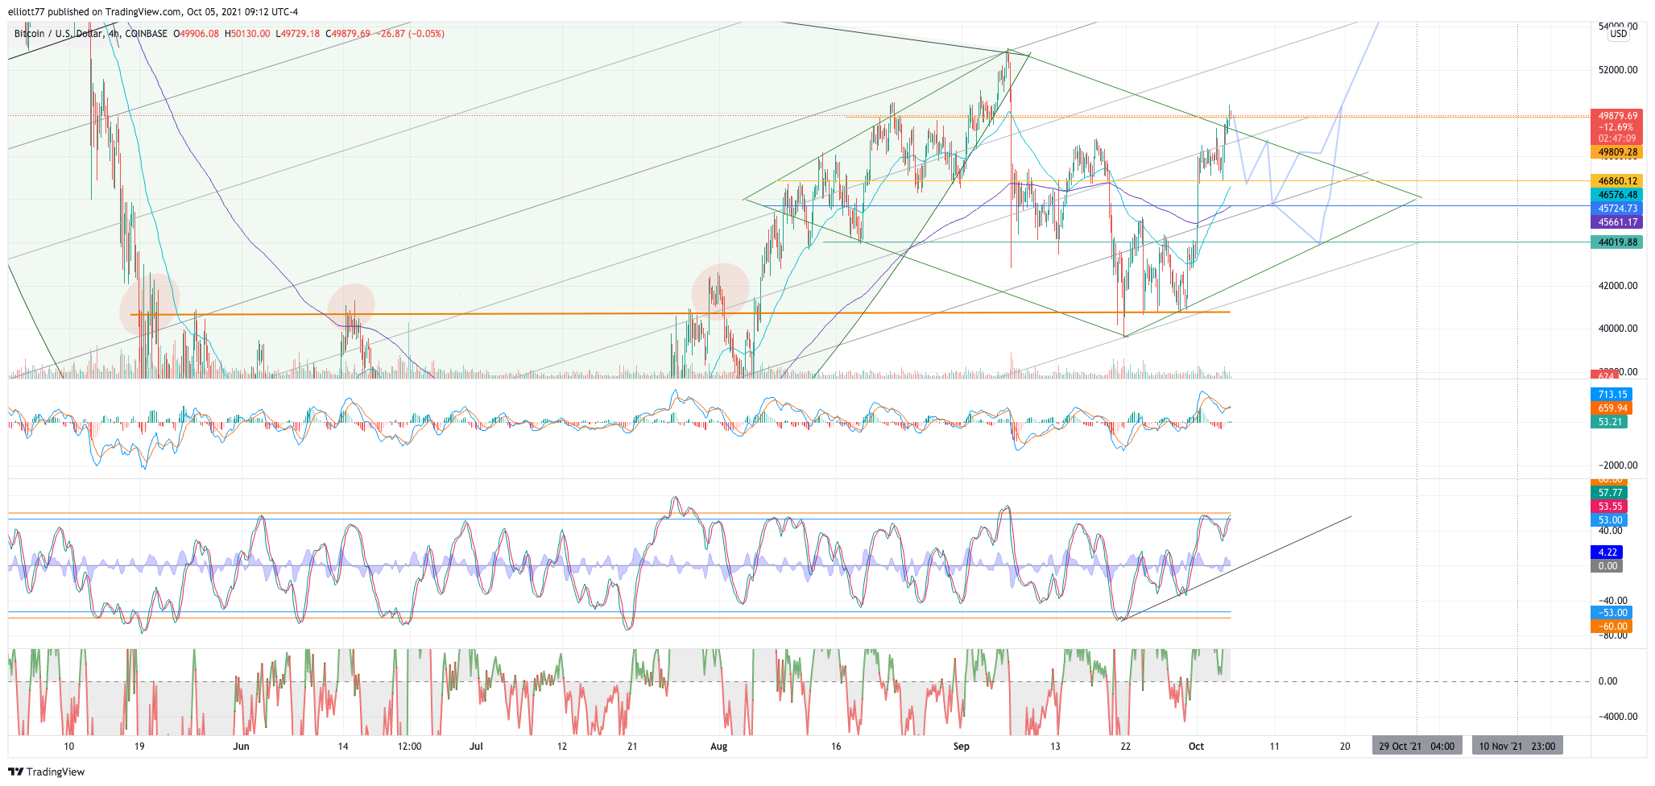Select the green price label 44019.88
Viewport: 1655px width, 786px height.
[x=1617, y=242]
